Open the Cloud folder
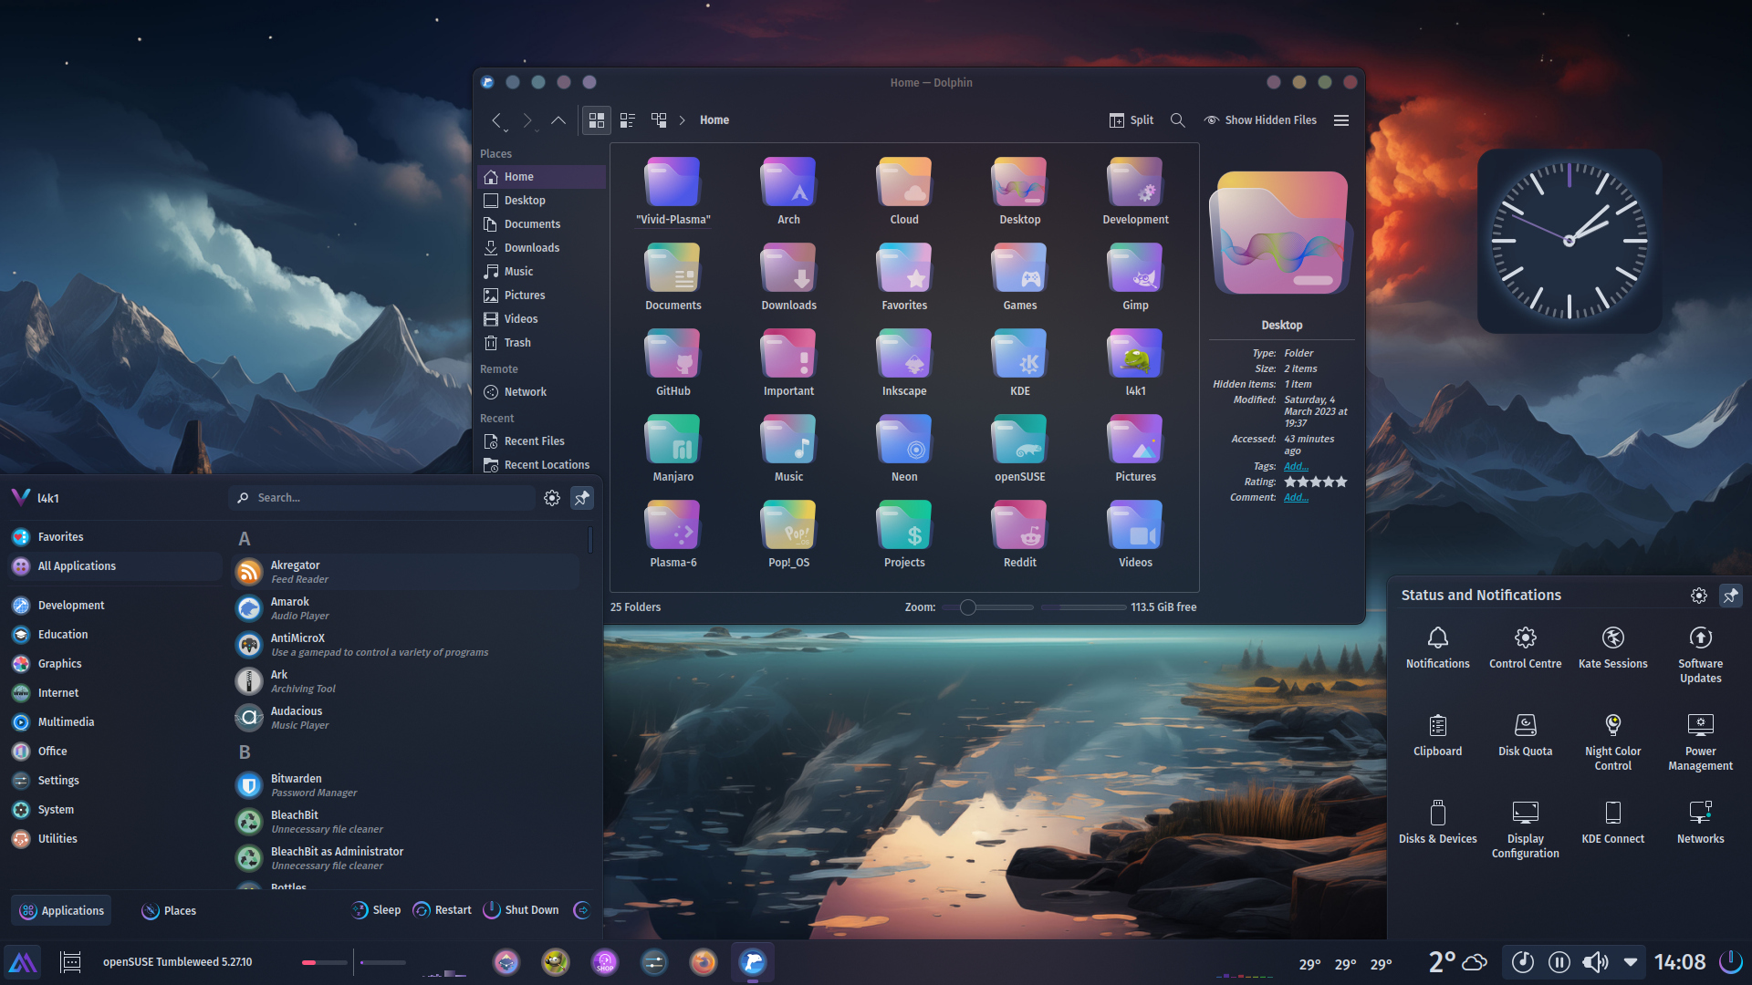The width and height of the screenshot is (1752, 985). [904, 191]
